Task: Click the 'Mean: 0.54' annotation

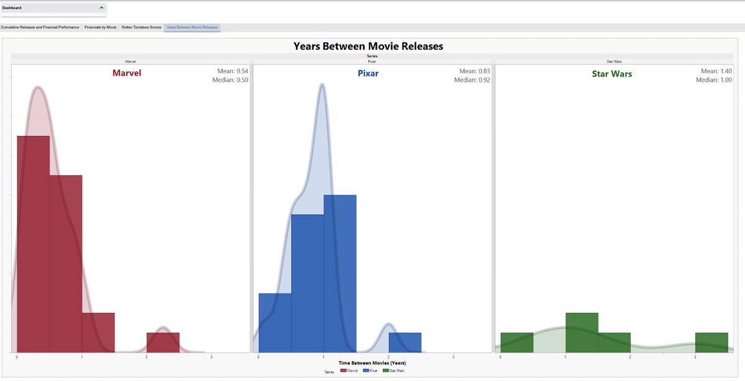Action: 233,71
